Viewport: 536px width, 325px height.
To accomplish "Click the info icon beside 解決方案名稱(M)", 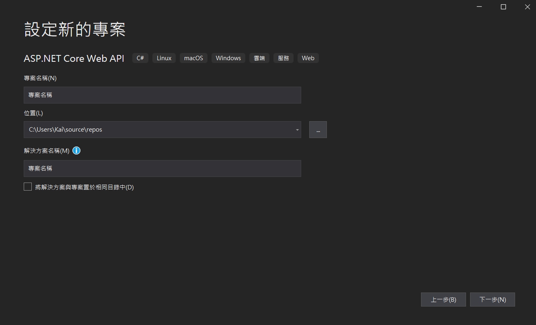I will tap(76, 150).
